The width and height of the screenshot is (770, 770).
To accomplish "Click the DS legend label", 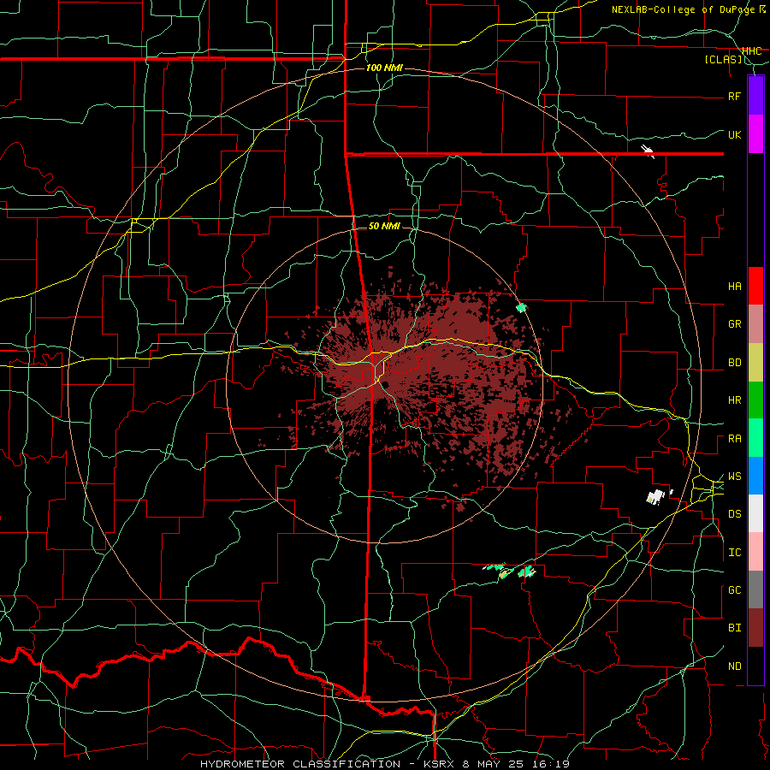I will [734, 514].
